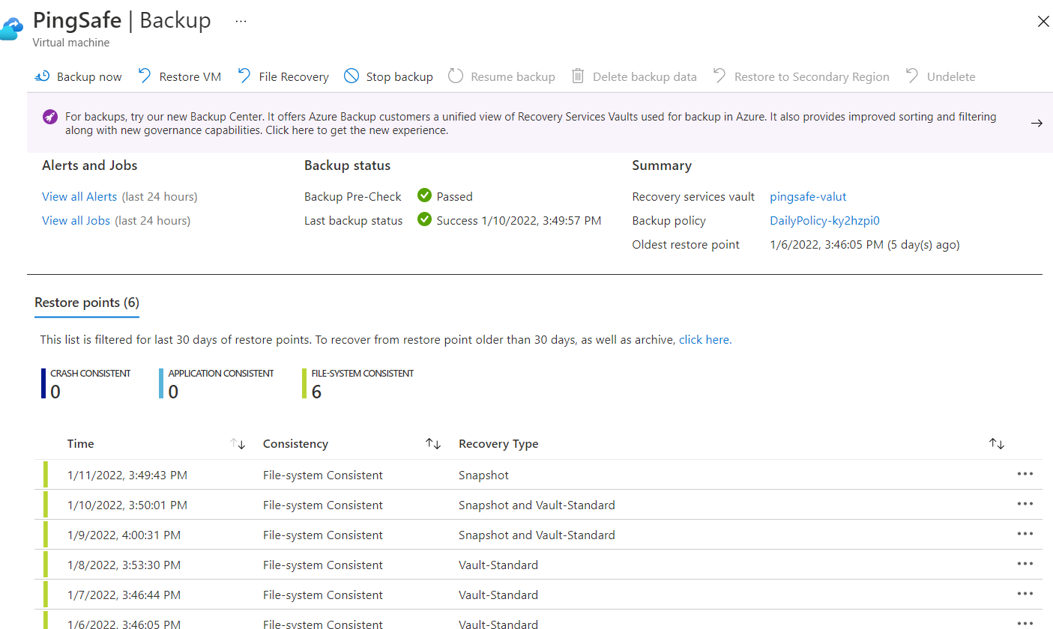This screenshot has width=1053, height=629.
Task: Sort restore points by Consistency column
Action: coord(433,444)
